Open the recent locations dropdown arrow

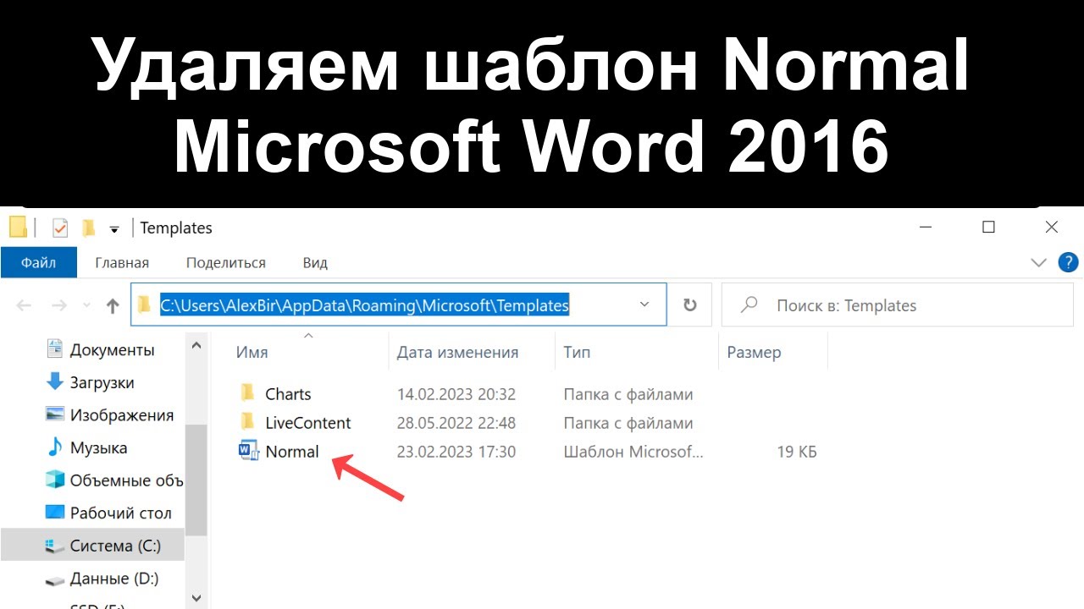(86, 305)
